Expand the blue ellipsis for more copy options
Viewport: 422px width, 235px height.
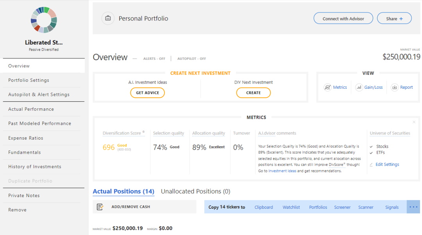pos(413,207)
